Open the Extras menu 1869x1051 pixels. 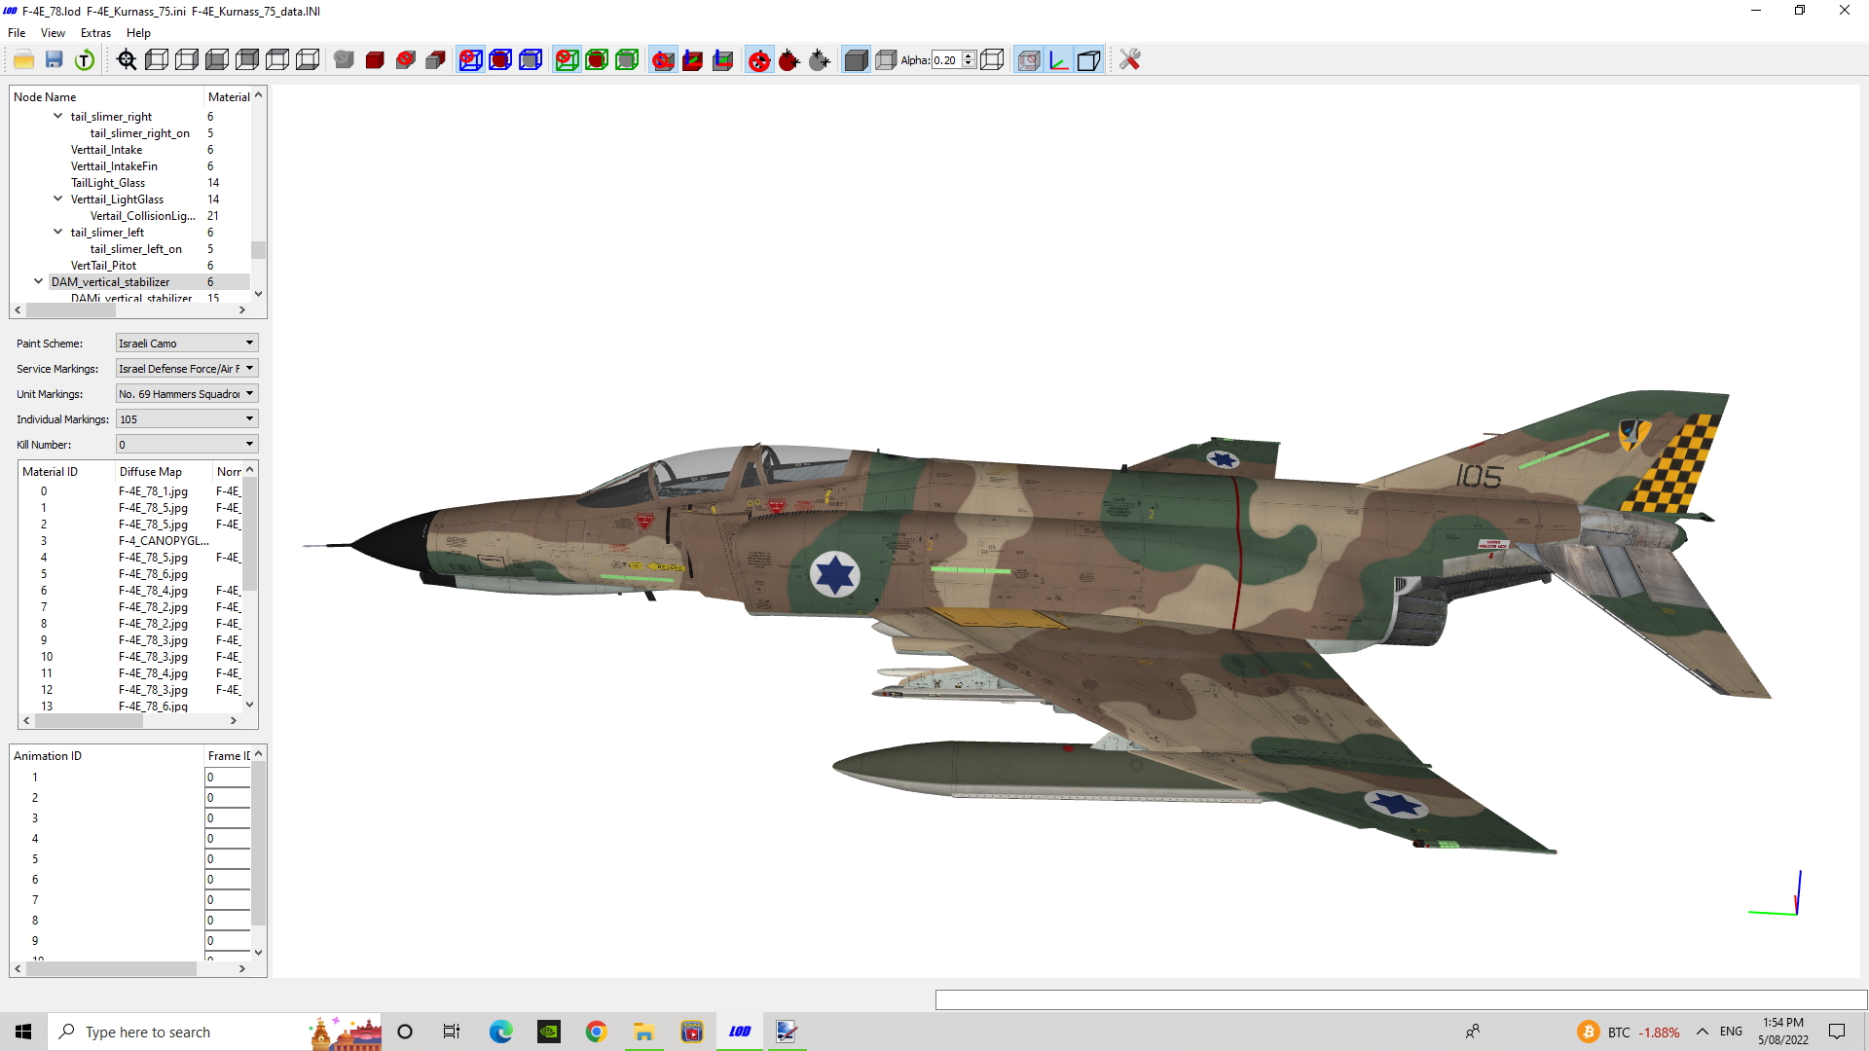pos(95,33)
